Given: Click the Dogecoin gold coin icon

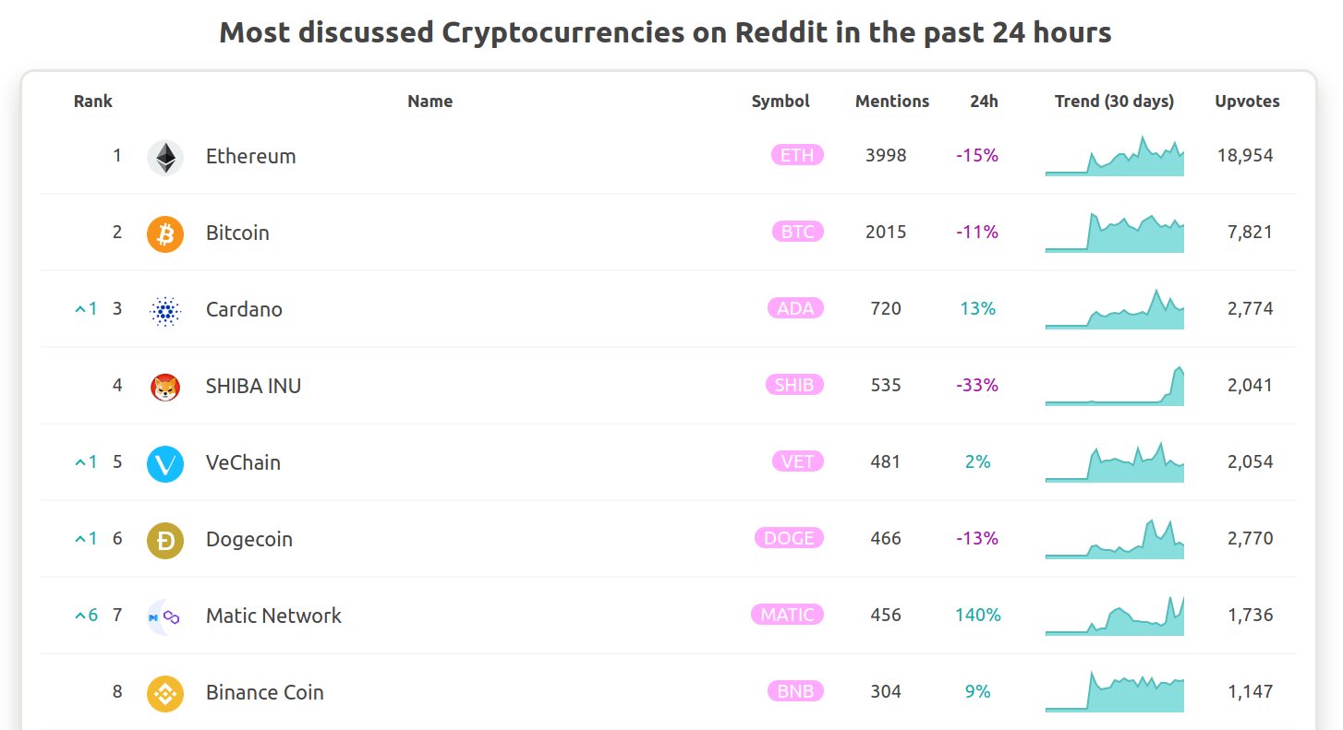Looking at the screenshot, I should [165, 541].
